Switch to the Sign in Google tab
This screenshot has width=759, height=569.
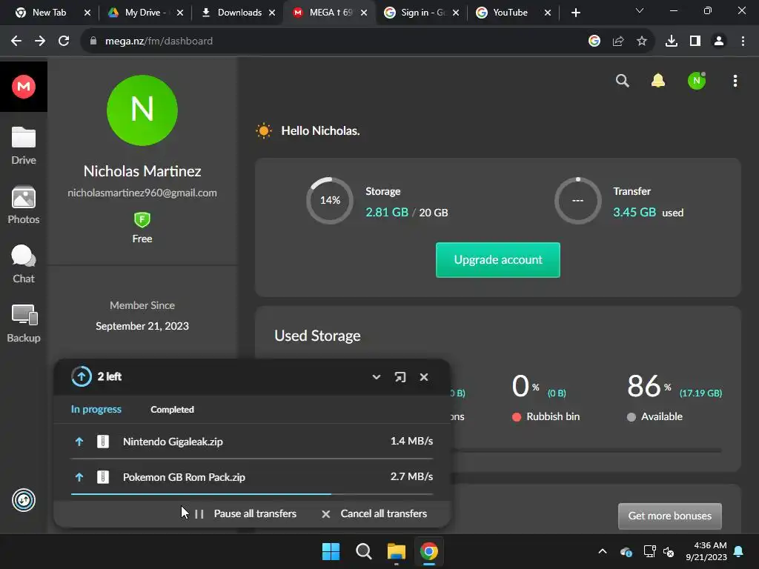[420, 13]
